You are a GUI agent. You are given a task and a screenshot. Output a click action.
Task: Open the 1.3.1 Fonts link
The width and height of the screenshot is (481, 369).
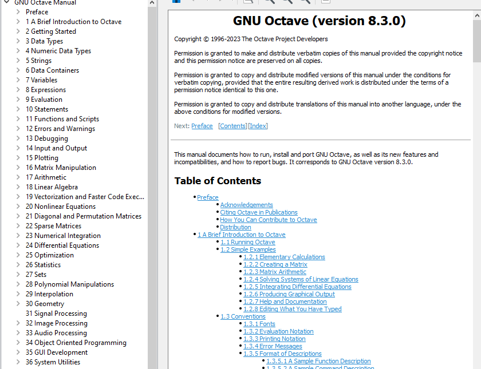tap(259, 323)
